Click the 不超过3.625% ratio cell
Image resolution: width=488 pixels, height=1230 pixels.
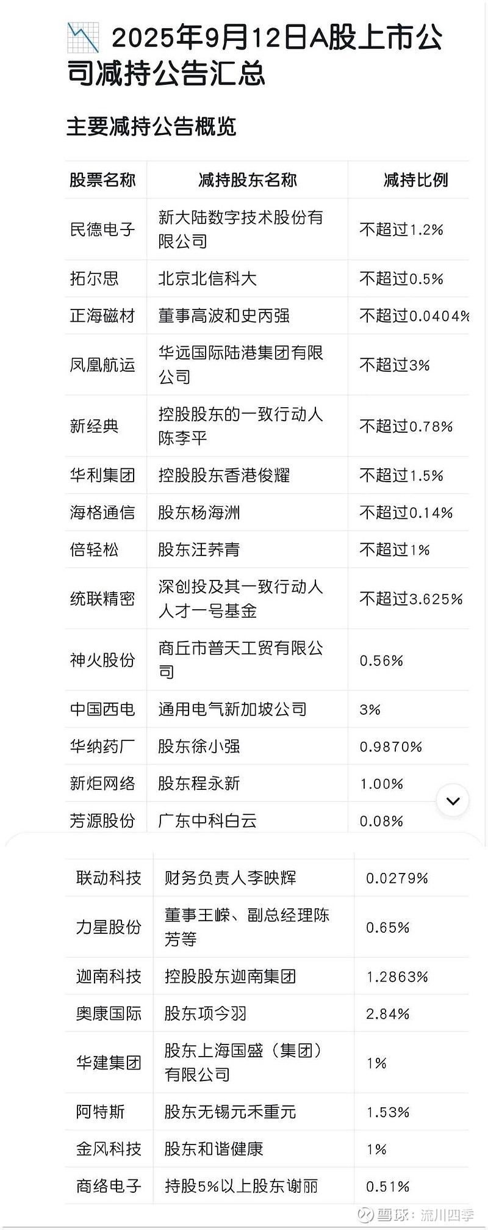(x=411, y=599)
